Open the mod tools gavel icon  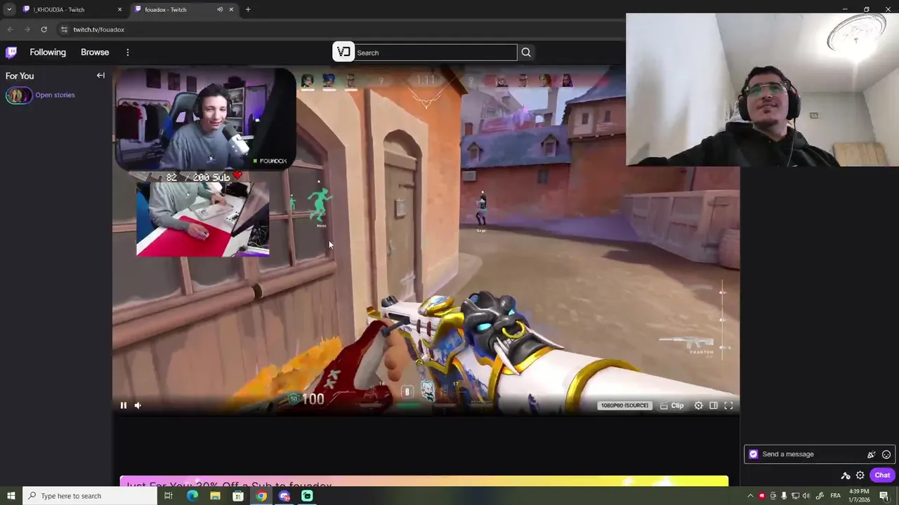(x=846, y=476)
